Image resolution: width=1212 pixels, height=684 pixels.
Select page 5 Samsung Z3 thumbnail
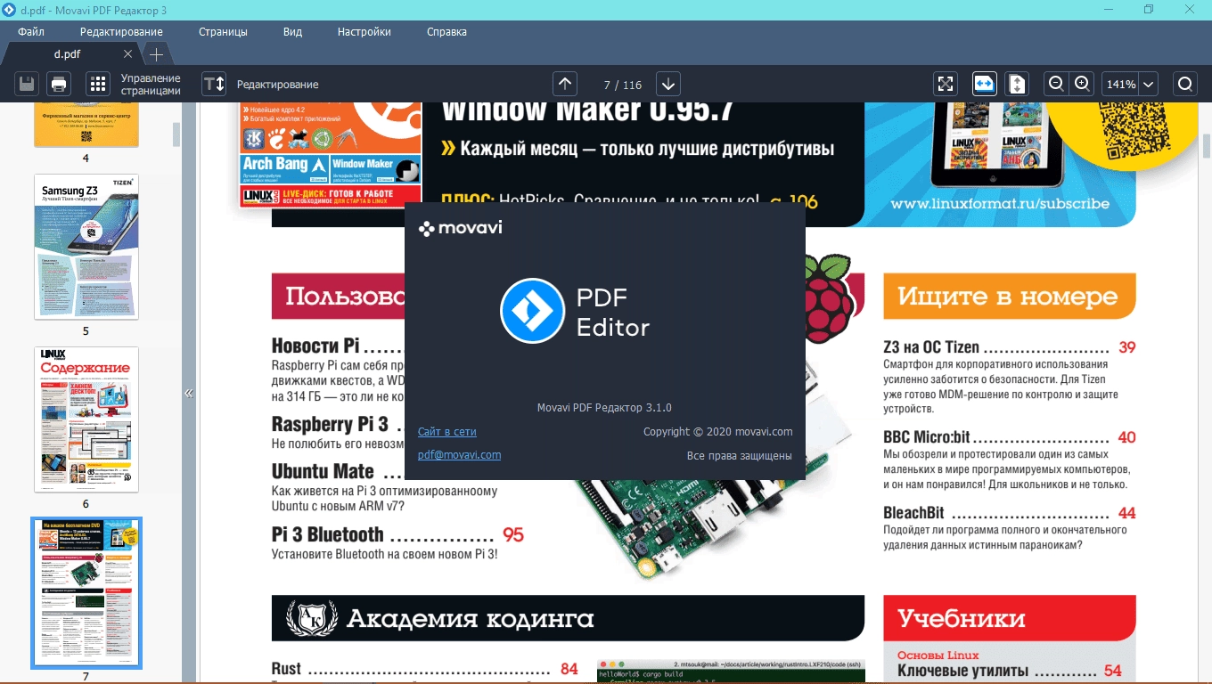86,247
